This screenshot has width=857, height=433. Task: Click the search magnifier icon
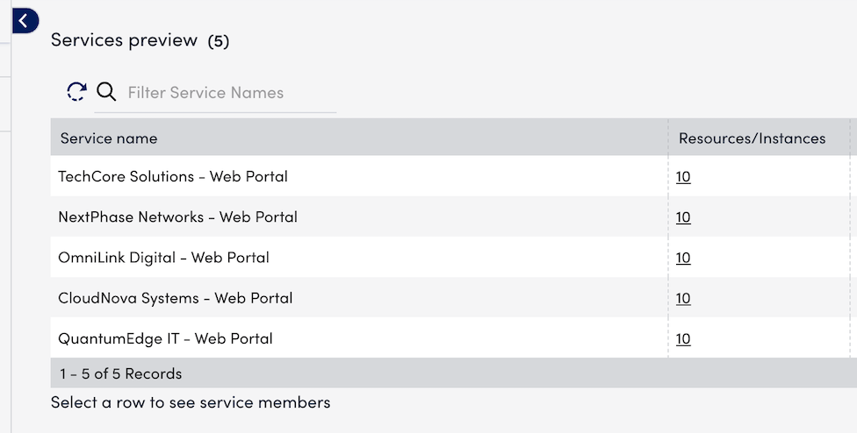pos(106,92)
